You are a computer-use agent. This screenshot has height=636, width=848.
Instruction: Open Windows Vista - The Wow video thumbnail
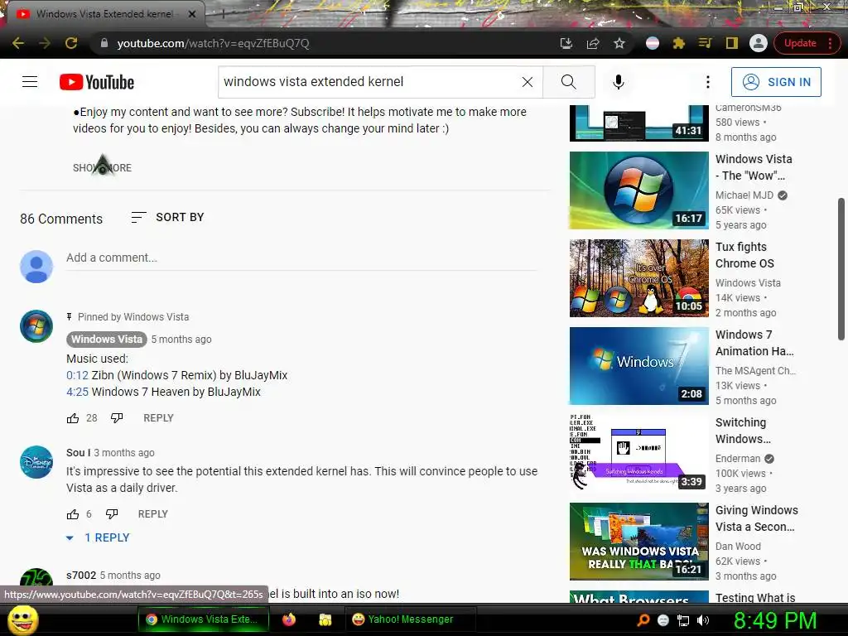(638, 190)
